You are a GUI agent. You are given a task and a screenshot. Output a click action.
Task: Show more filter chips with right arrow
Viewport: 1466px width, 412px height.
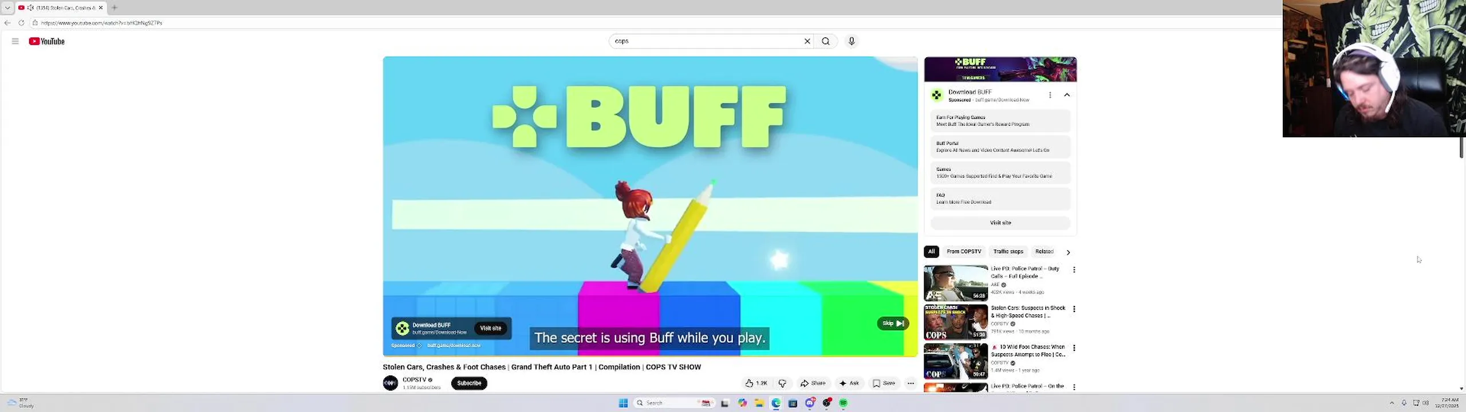pos(1068,252)
